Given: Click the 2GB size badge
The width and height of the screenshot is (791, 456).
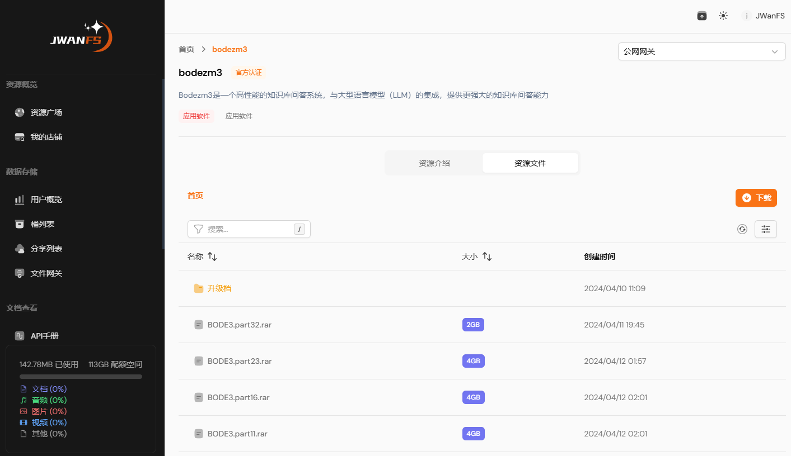Looking at the screenshot, I should coord(473,325).
